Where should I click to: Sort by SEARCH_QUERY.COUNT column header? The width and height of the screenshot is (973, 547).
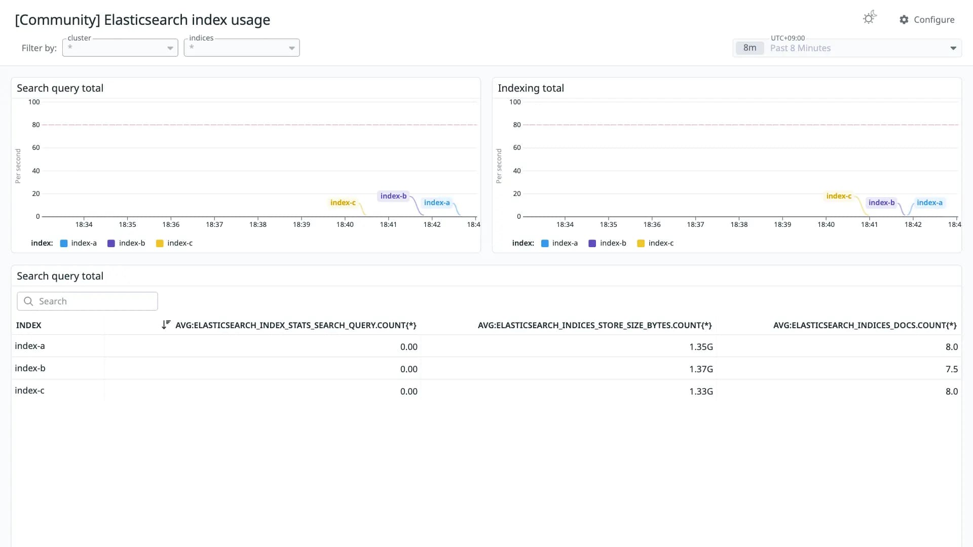(x=296, y=325)
